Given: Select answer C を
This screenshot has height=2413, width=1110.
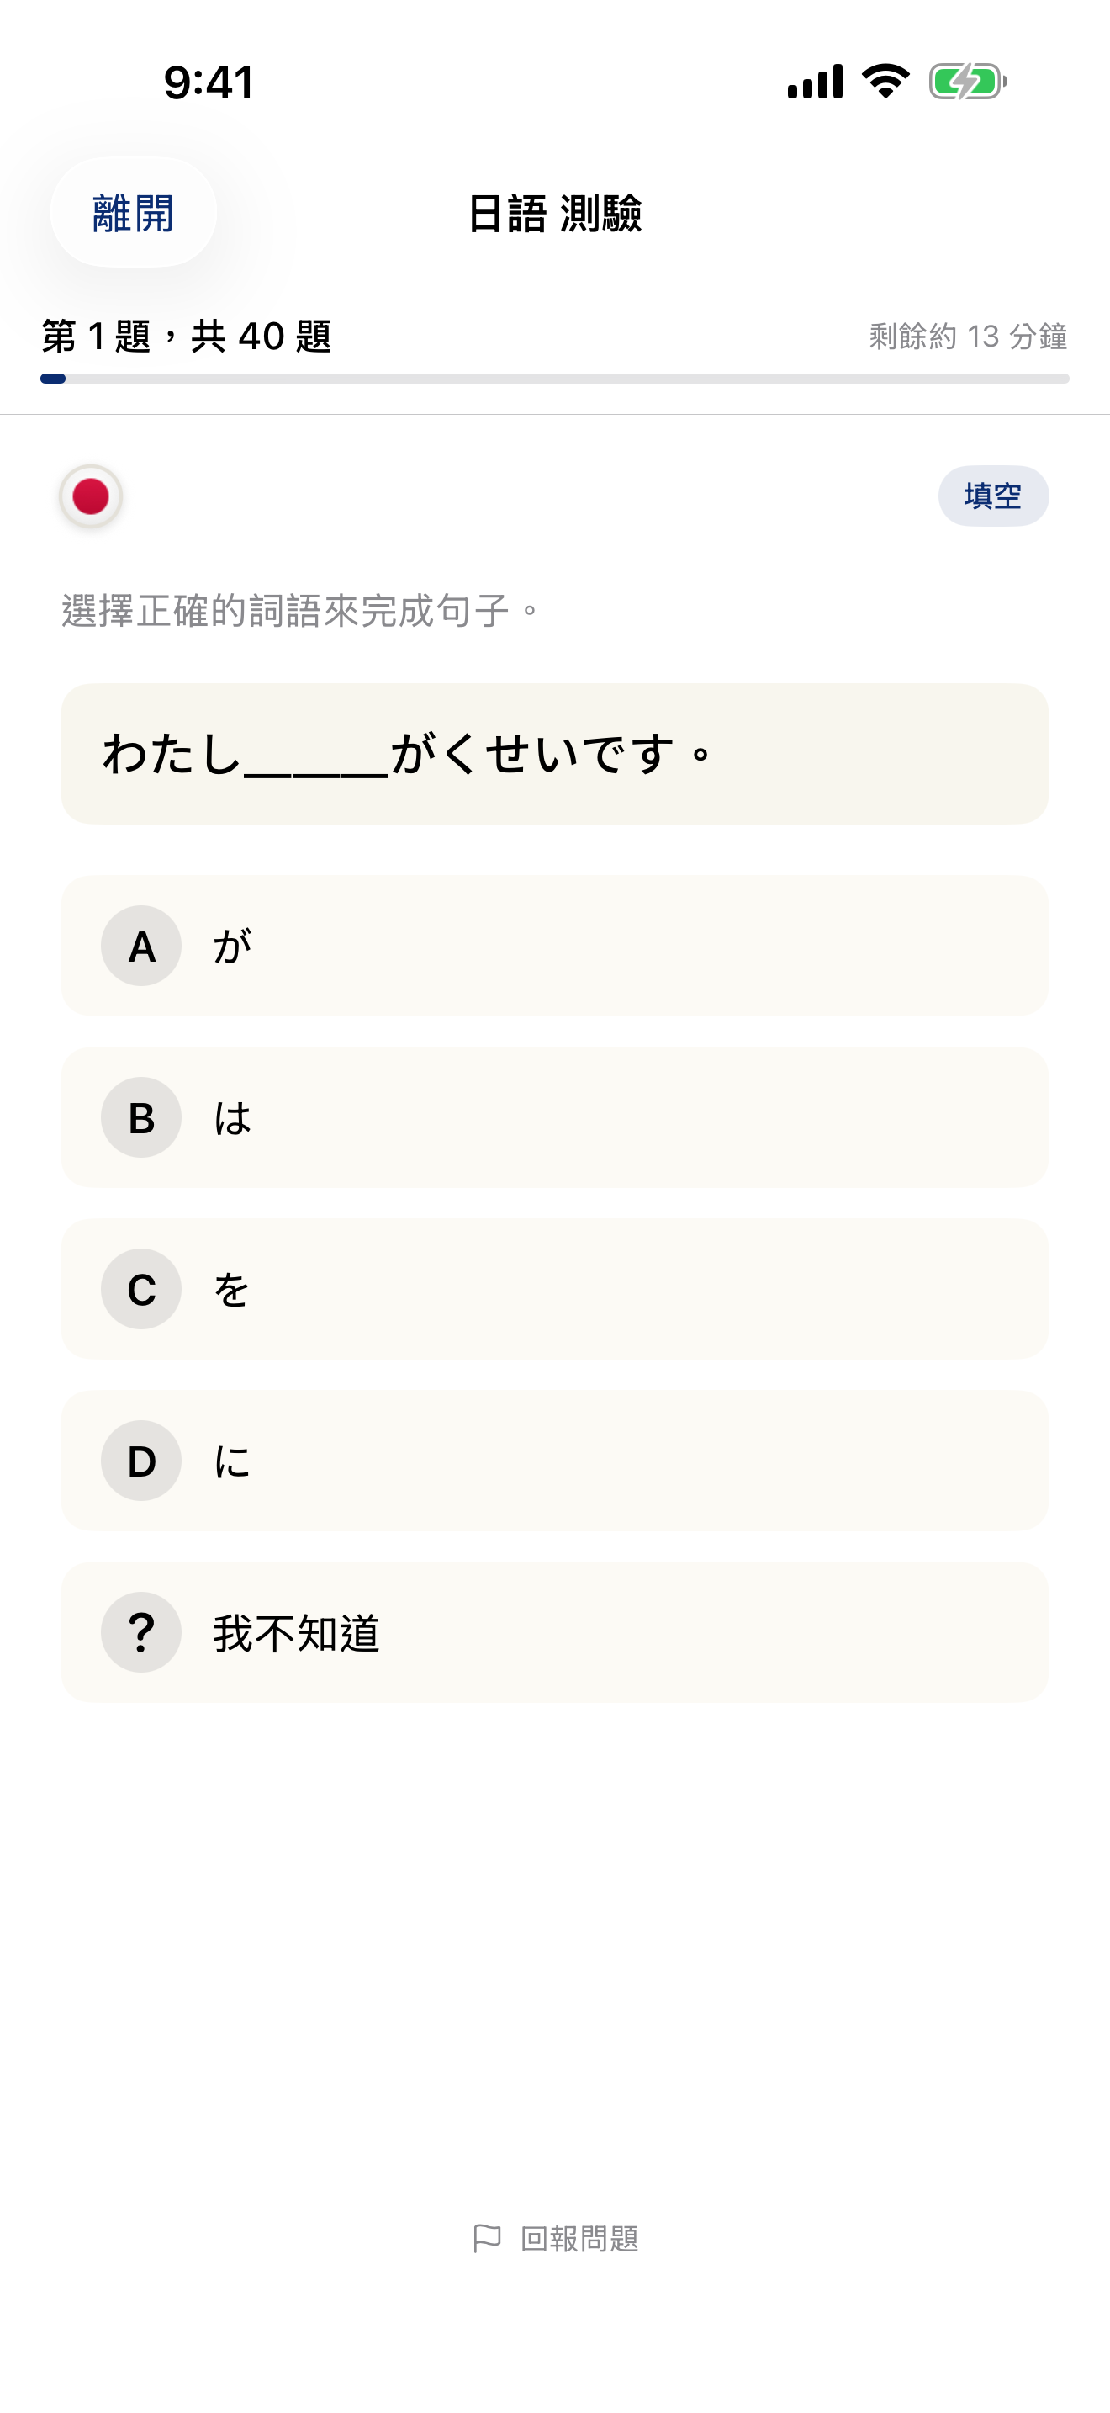Looking at the screenshot, I should [x=554, y=1289].
